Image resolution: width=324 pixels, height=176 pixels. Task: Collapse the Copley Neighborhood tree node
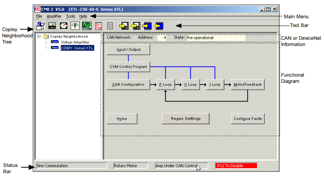[39, 36]
